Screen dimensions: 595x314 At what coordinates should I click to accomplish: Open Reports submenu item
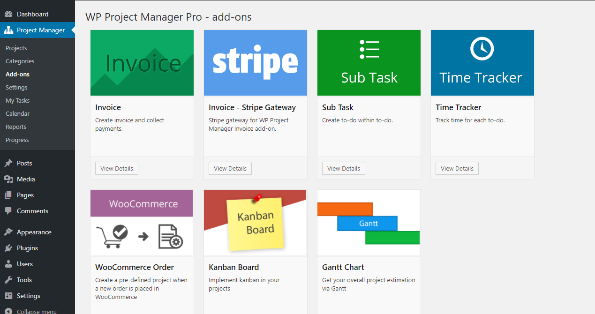pyautogui.click(x=16, y=127)
